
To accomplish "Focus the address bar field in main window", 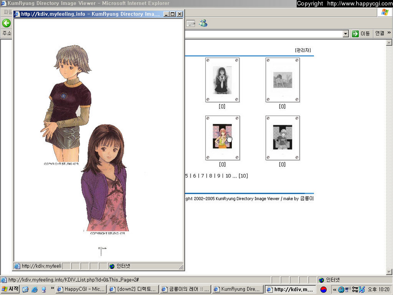I will point(264,33).
